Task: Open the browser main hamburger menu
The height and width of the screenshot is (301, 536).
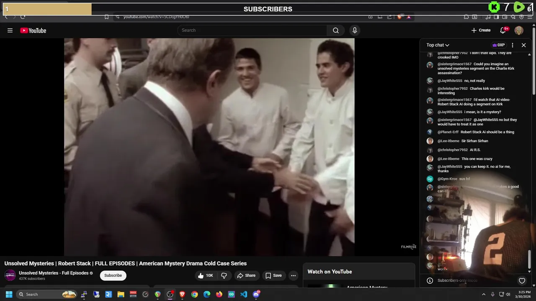Action: 530,17
